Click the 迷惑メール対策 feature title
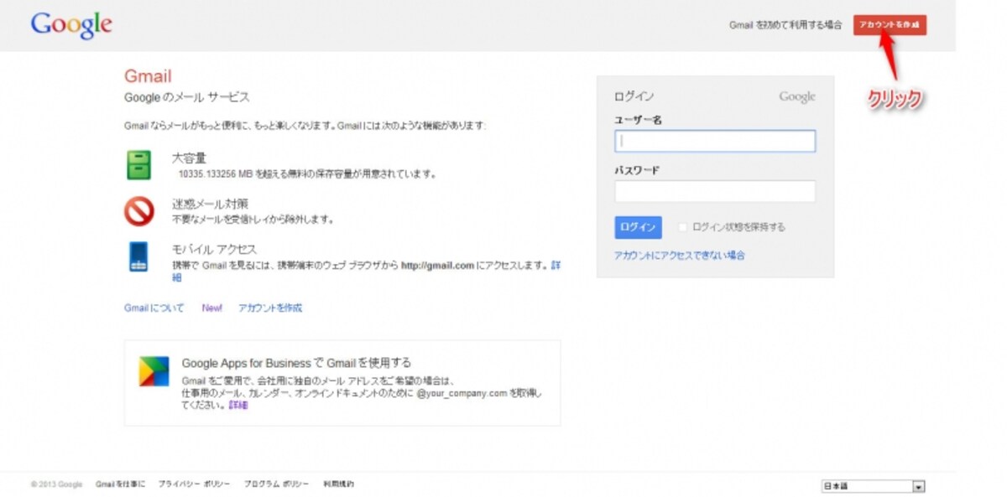The image size is (1007, 497). click(x=210, y=204)
